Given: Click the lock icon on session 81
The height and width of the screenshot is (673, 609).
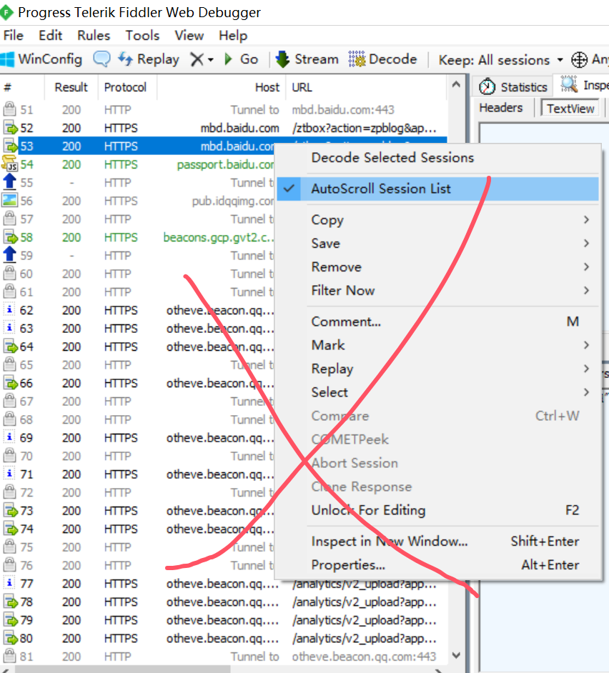Looking at the screenshot, I should click(9, 656).
